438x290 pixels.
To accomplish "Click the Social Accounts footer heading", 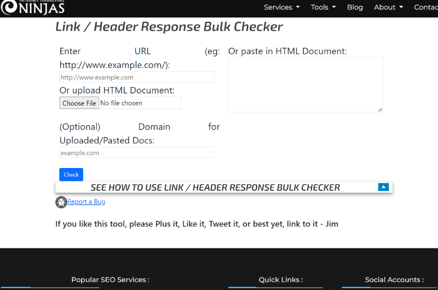I will coord(394,280).
